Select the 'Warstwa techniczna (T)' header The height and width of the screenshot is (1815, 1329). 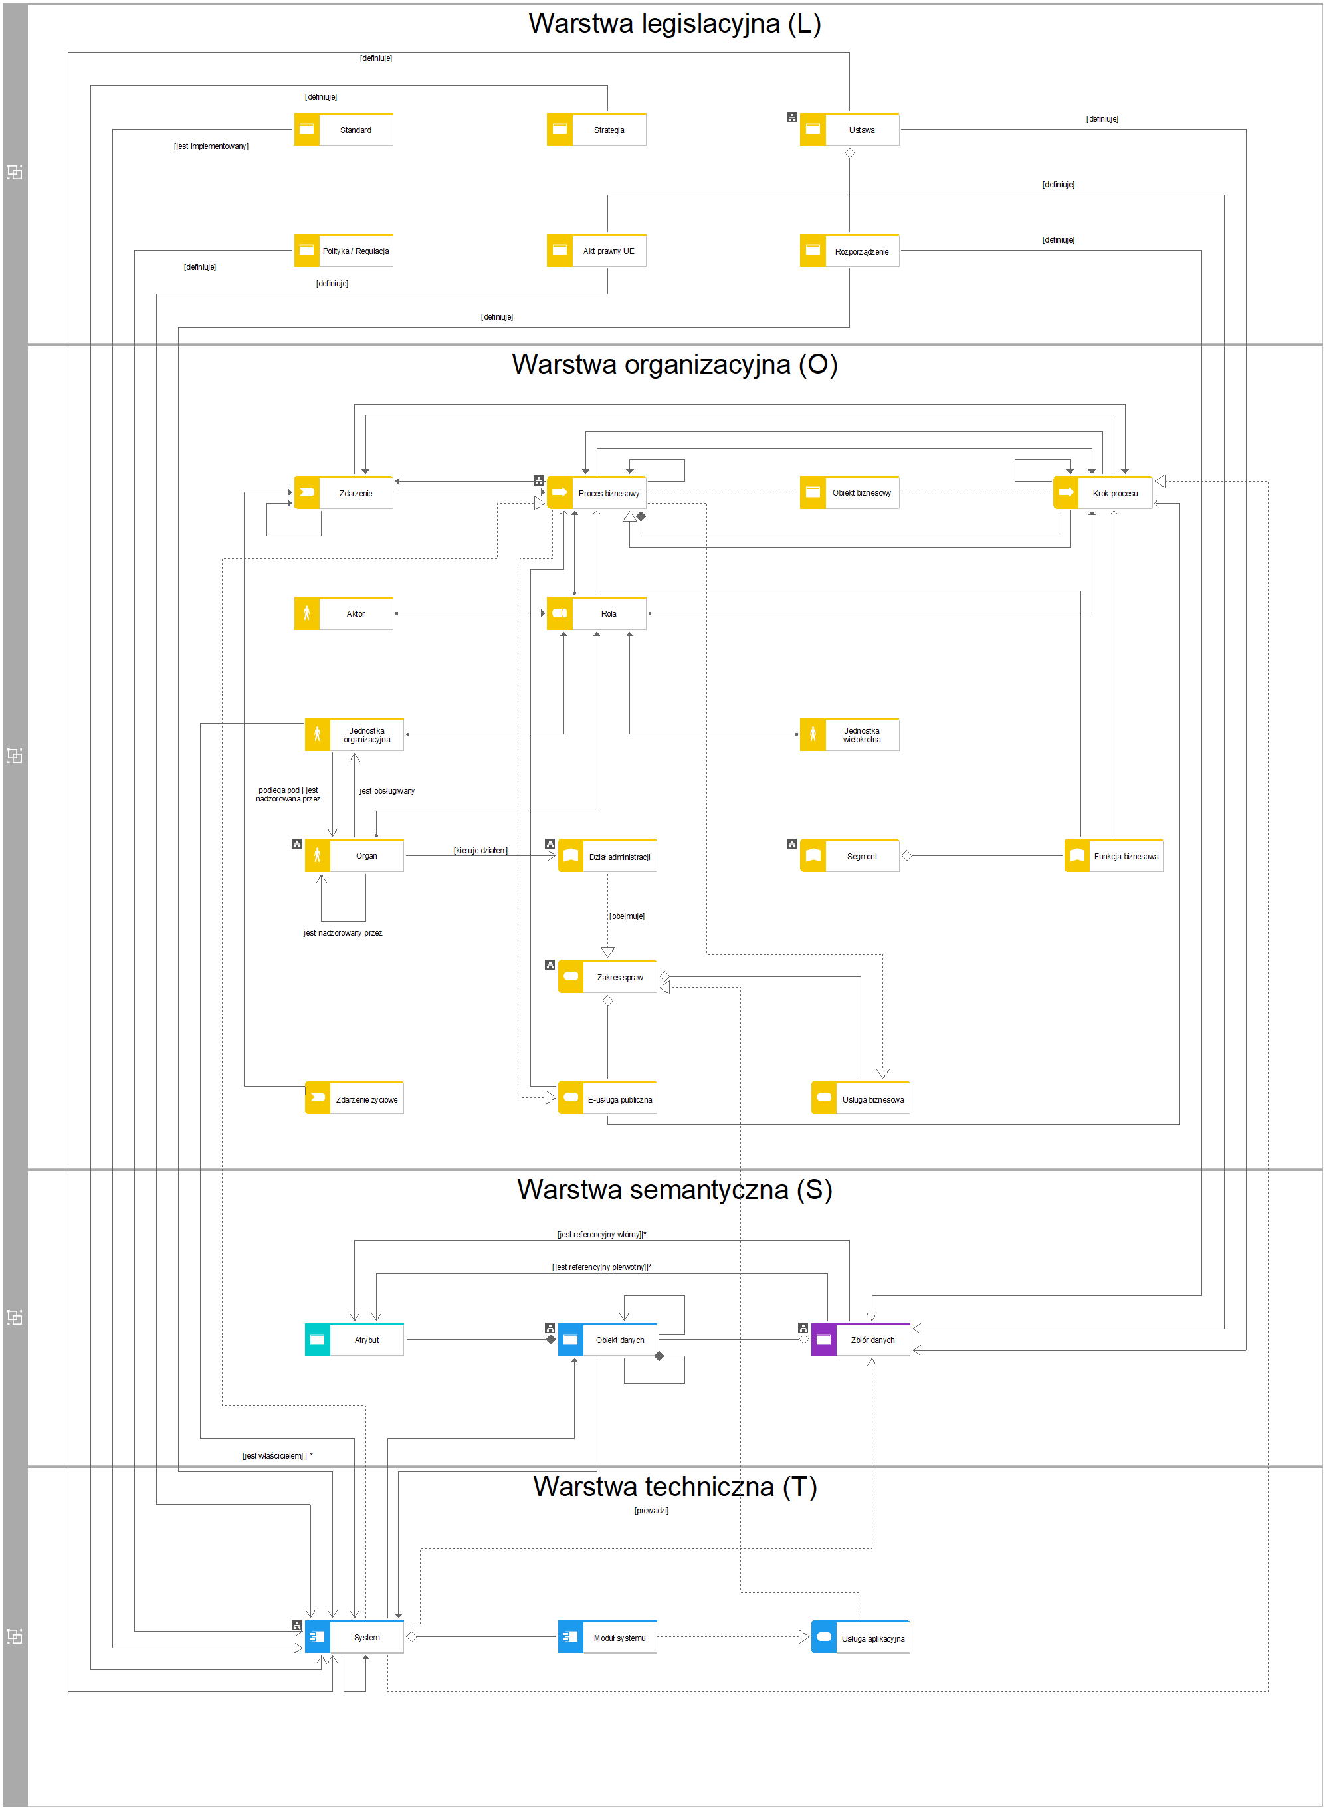(674, 1486)
